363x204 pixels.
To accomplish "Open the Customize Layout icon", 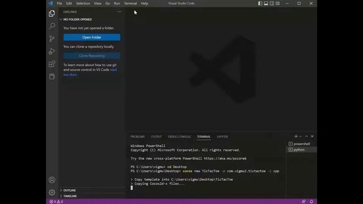I will tap(277, 3).
